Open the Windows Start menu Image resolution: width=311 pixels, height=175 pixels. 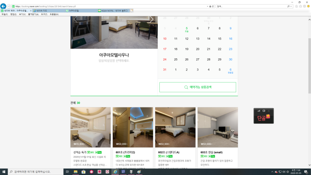click(x=4, y=172)
